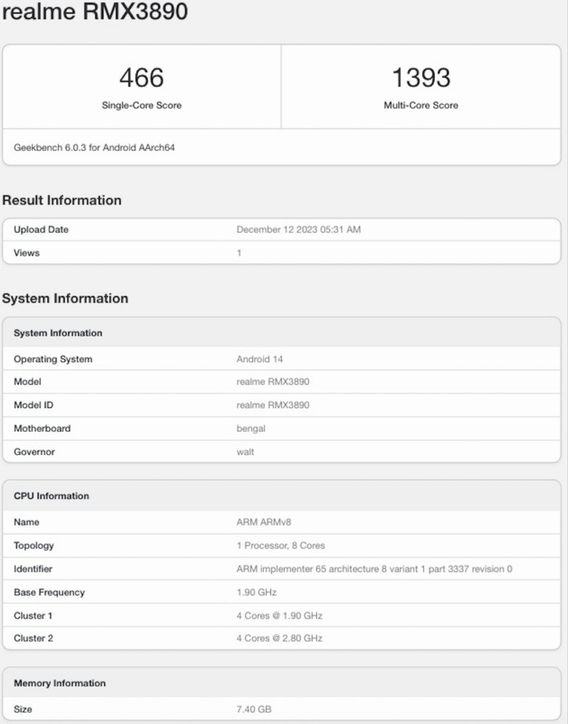Screen dimensions: 568x724
Task: Click 'Geekbench 6.0.3 for Android AArch64' text
Action: point(94,148)
